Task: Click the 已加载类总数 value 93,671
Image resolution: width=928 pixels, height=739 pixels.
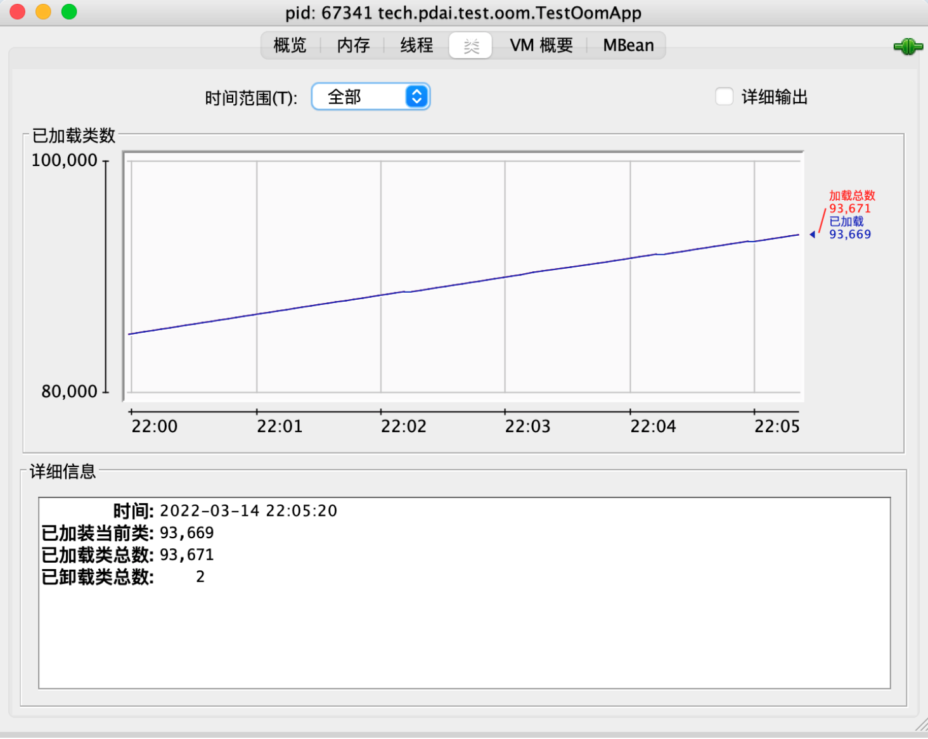Action: coord(186,555)
